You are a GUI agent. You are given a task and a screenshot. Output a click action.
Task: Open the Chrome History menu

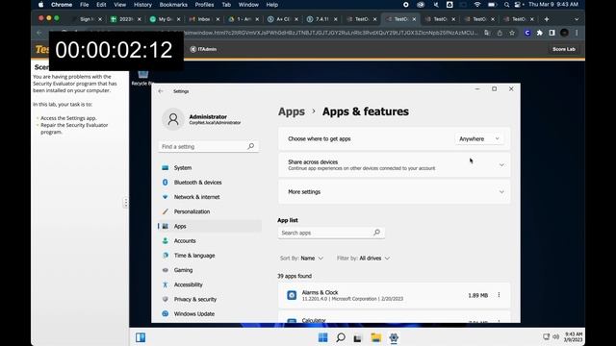click(x=142, y=5)
